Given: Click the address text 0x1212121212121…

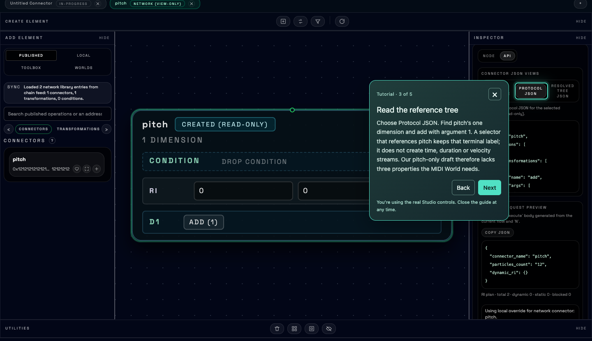Looking at the screenshot, I should [x=31, y=169].
